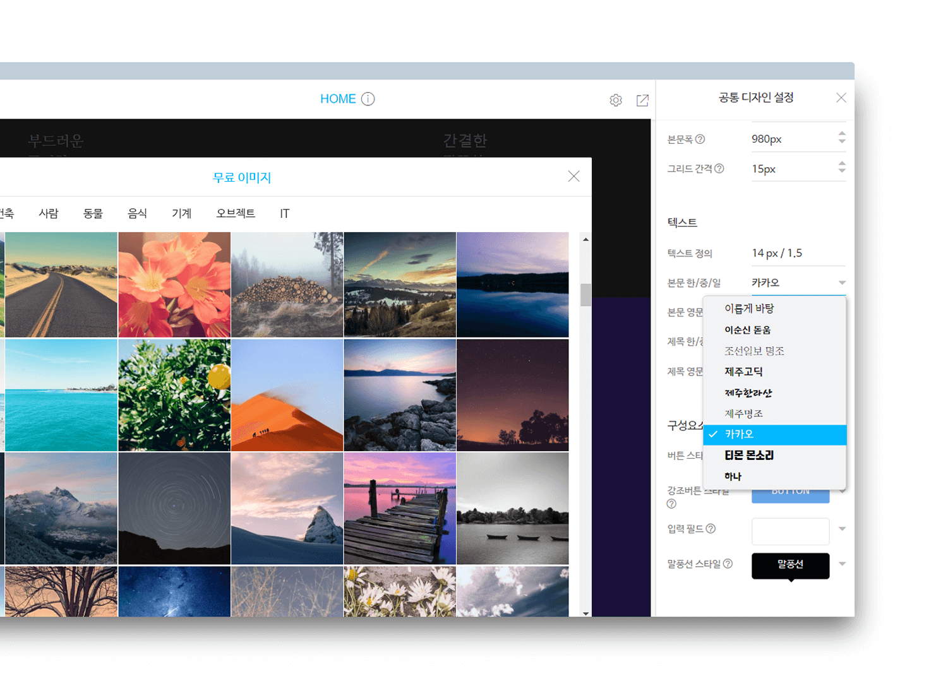Select the mountain valley sunset photo

(400, 285)
